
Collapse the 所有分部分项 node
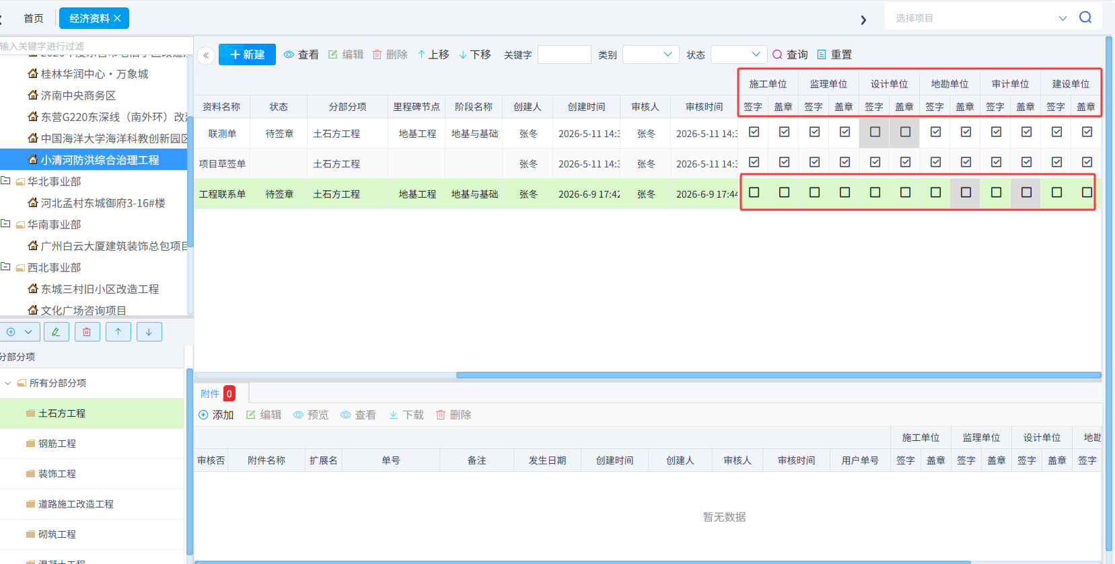[x=8, y=383]
